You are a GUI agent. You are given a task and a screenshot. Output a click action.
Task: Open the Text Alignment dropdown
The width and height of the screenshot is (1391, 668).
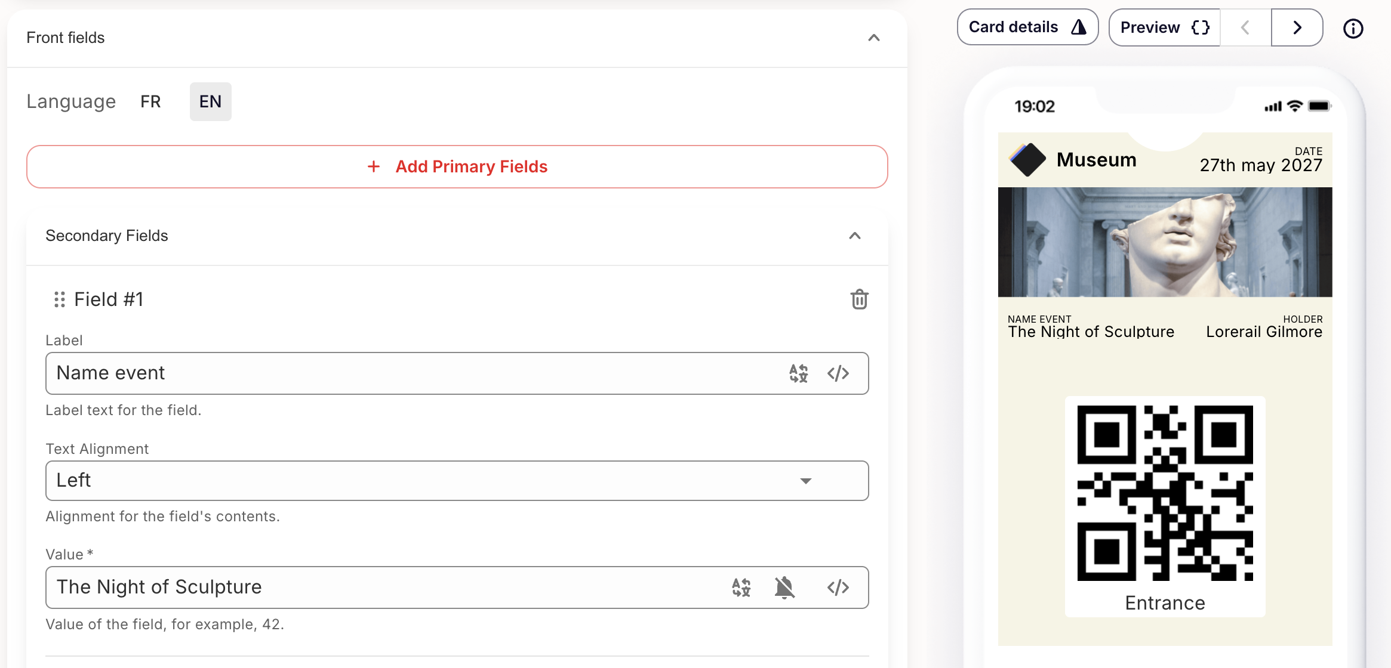457,481
